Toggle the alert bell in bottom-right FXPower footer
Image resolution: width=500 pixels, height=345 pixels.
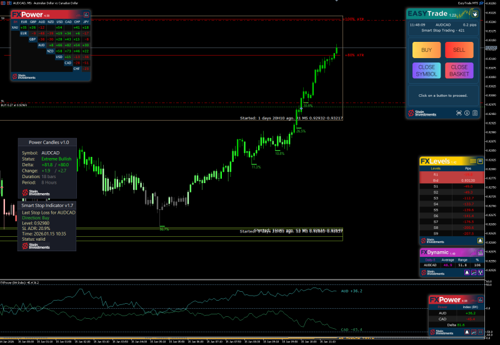click(467, 332)
